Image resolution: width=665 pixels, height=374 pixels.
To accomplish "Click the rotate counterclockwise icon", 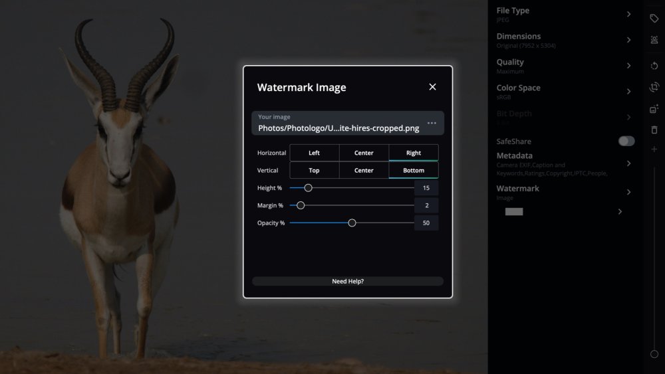I will pos(654,66).
